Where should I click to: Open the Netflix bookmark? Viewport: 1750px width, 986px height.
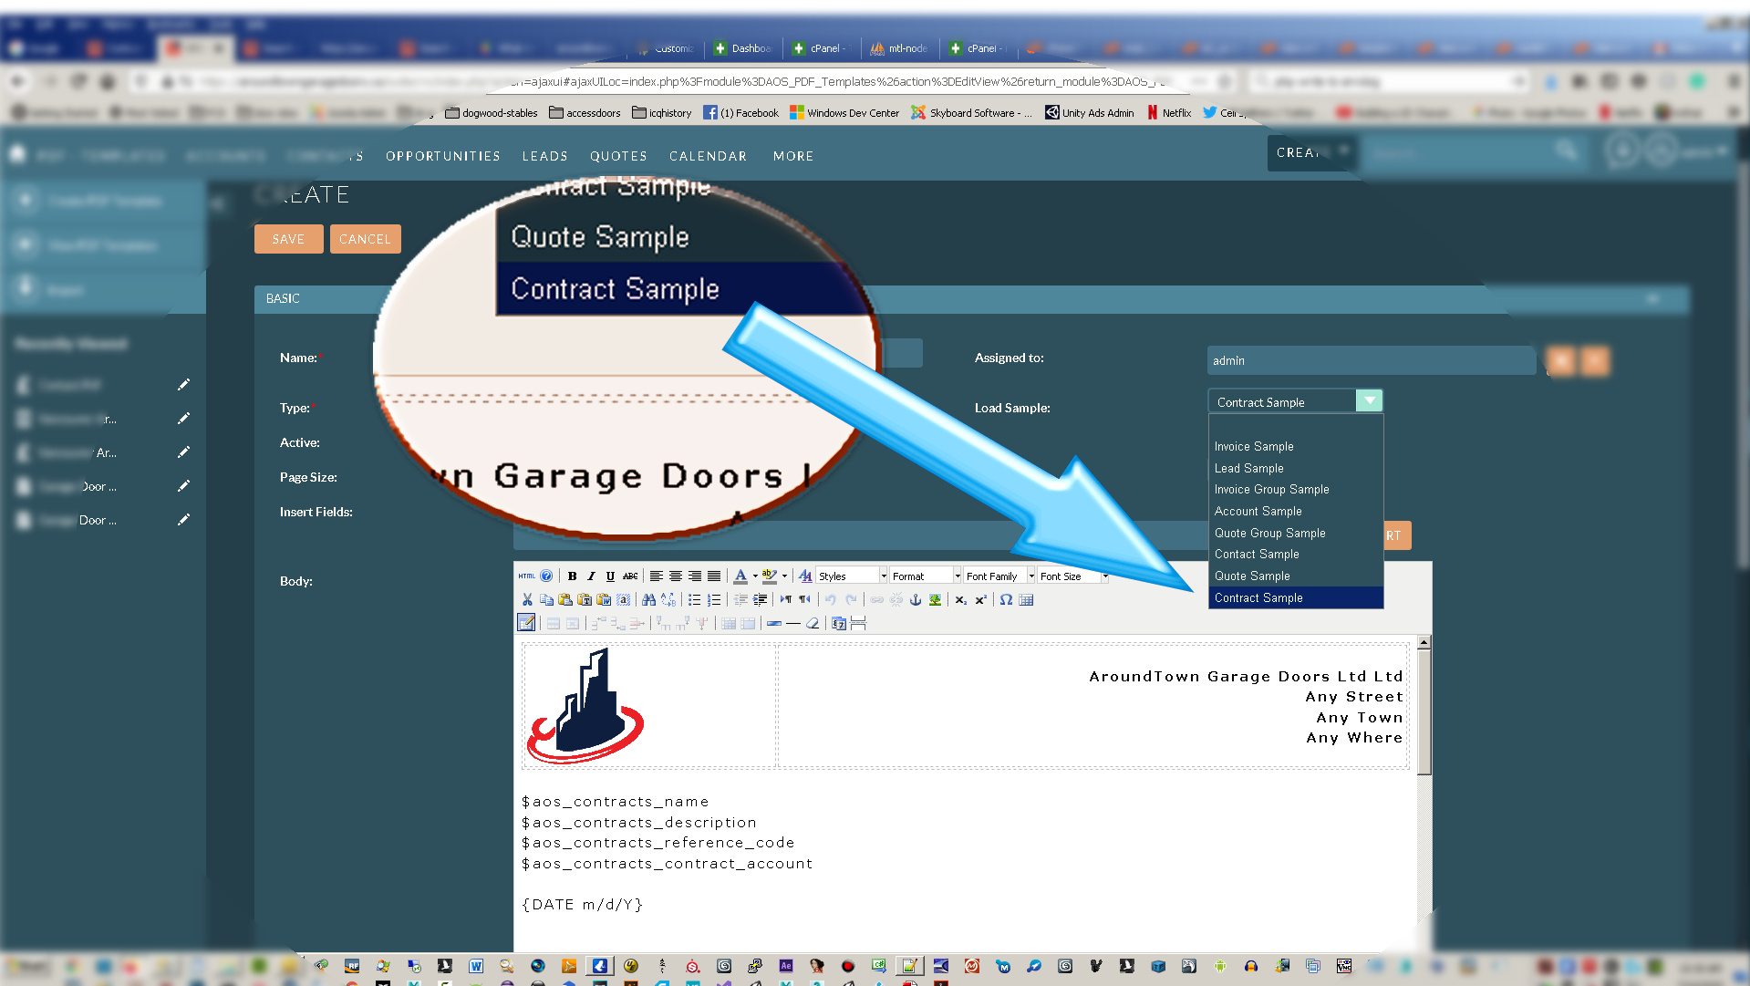click(x=1169, y=113)
